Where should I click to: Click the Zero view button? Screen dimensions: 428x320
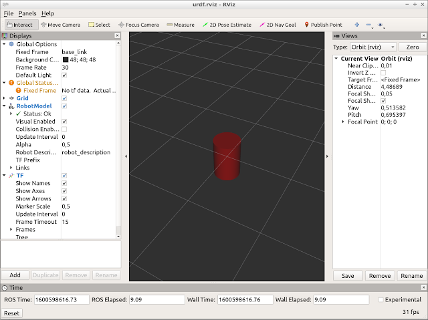point(413,47)
